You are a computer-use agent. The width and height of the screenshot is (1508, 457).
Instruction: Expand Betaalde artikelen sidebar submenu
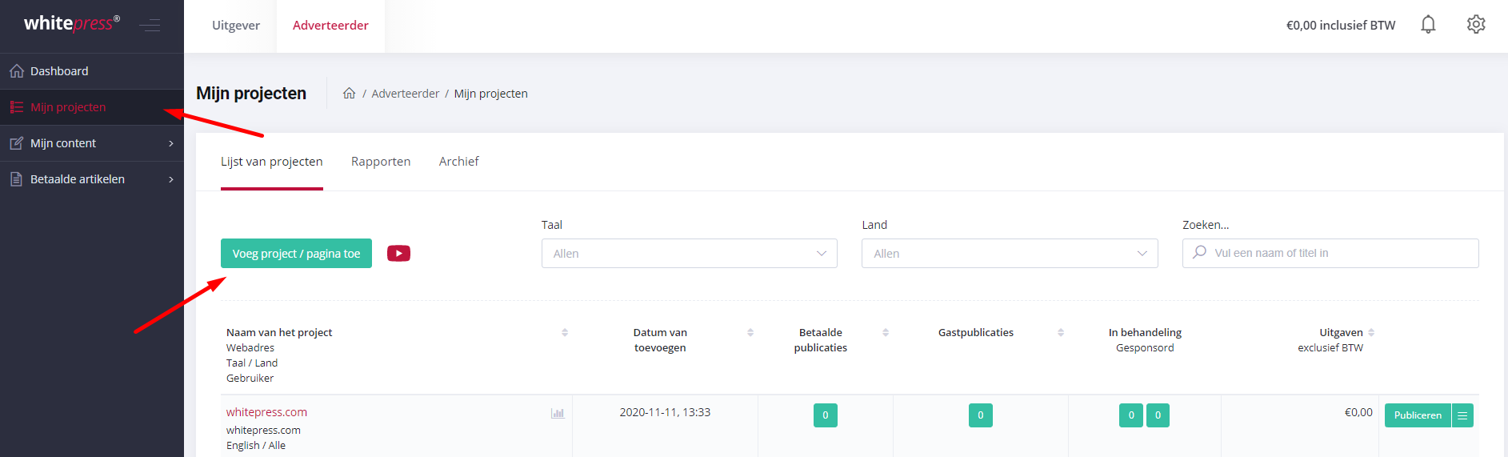[x=92, y=179]
